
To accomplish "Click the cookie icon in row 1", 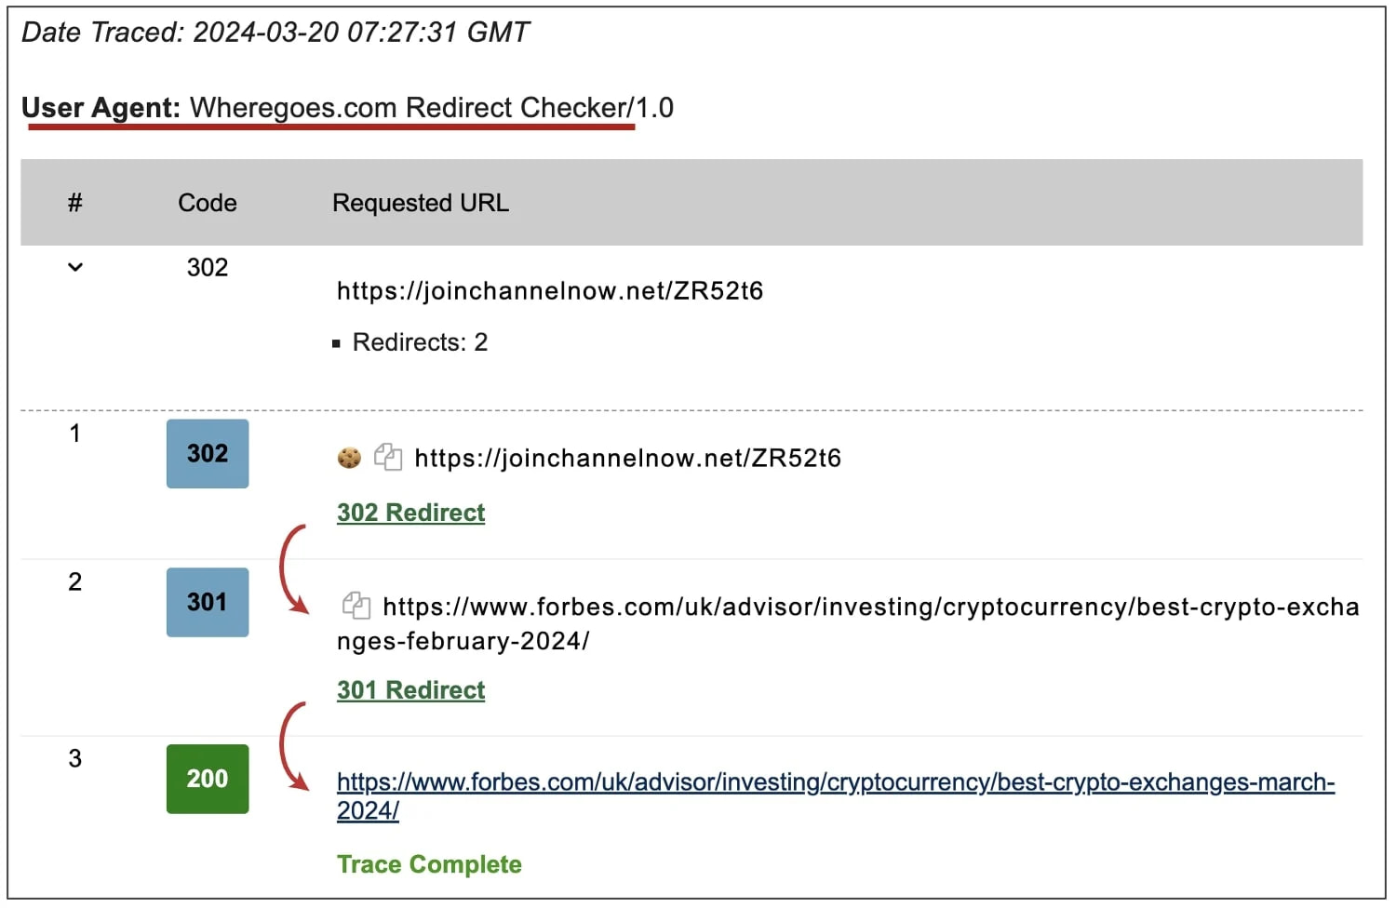I will click(349, 458).
